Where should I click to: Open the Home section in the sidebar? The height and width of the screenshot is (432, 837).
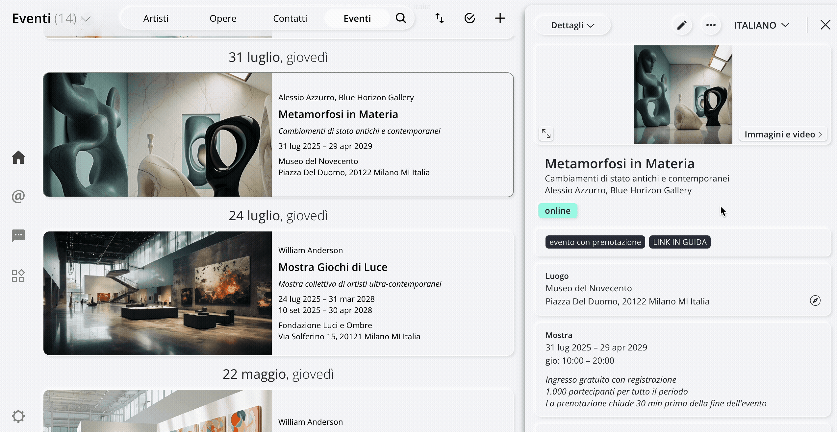click(x=18, y=157)
